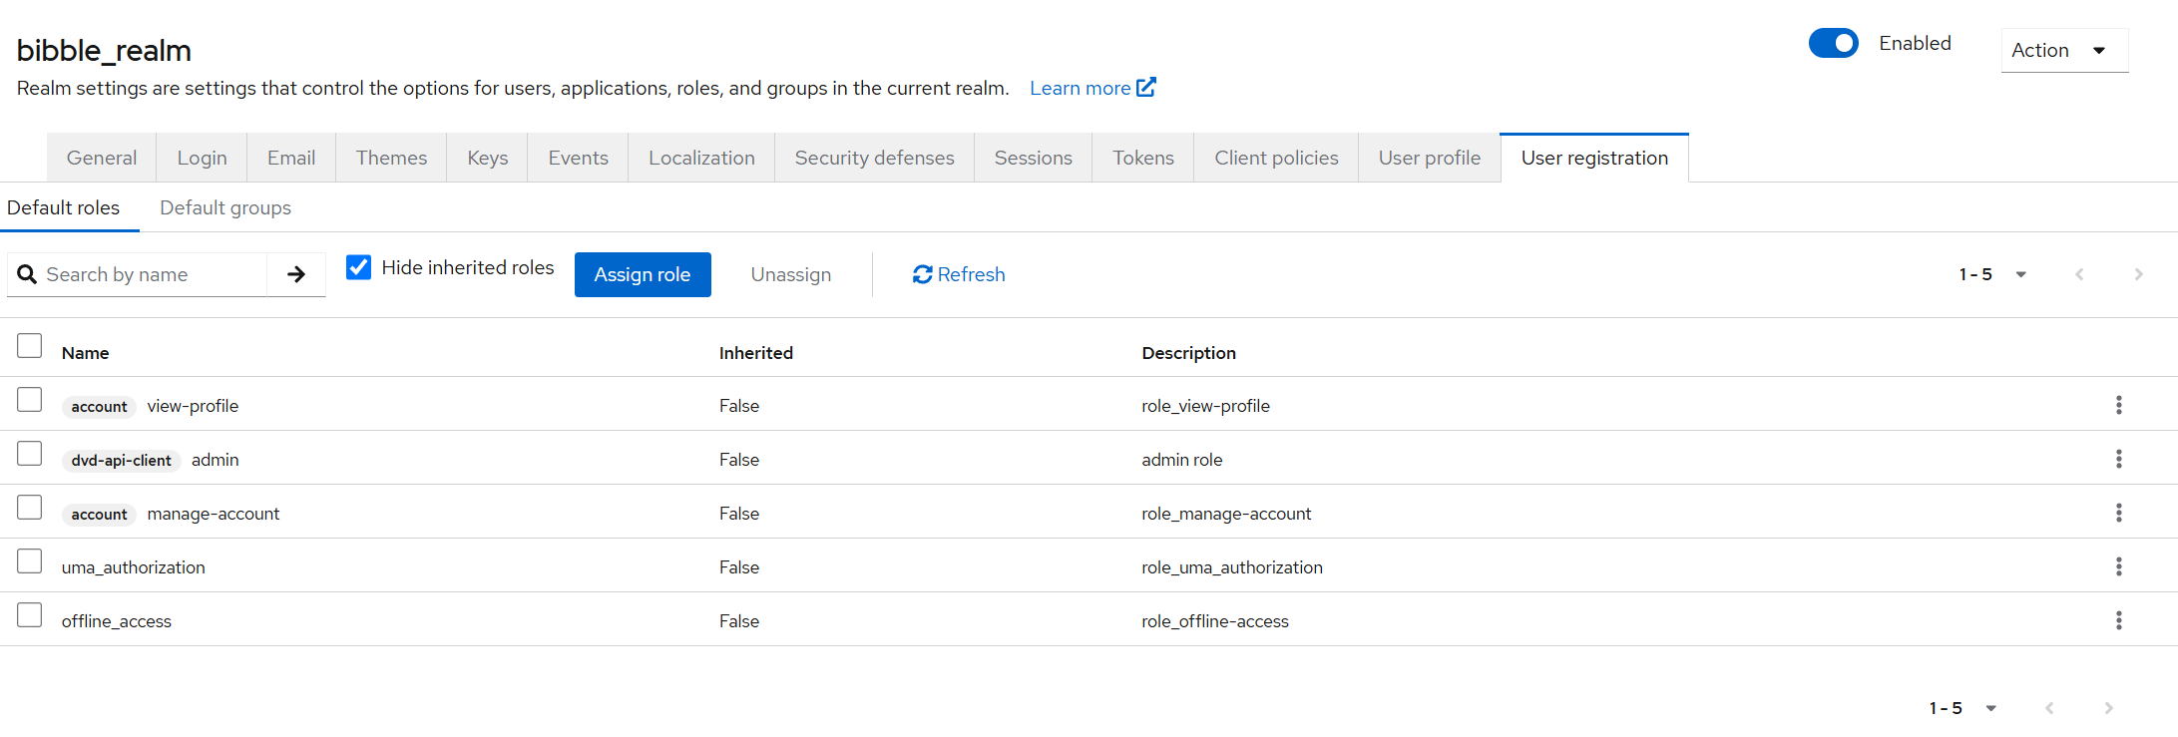Toggle the realm Enabled switch
This screenshot has width=2178, height=737.
[1834, 43]
